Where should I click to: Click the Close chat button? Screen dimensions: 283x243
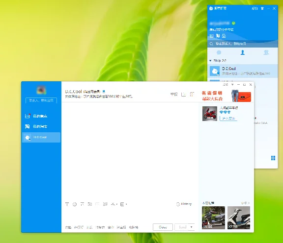click(163, 227)
